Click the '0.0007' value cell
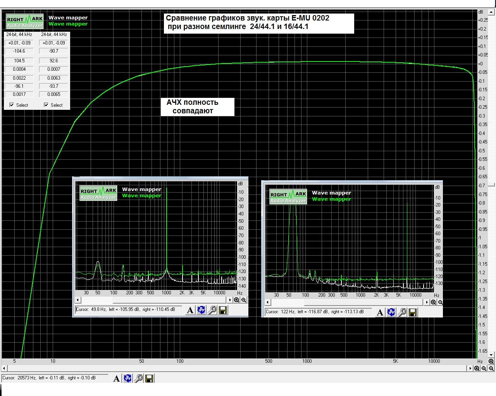 (54, 69)
